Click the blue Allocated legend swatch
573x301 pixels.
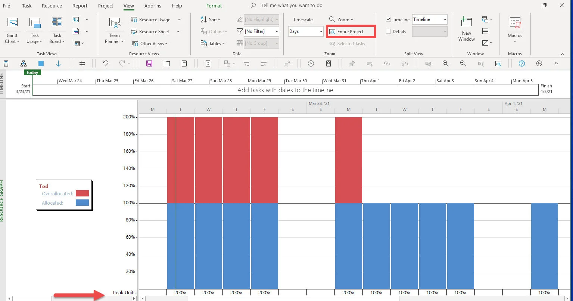(x=82, y=203)
